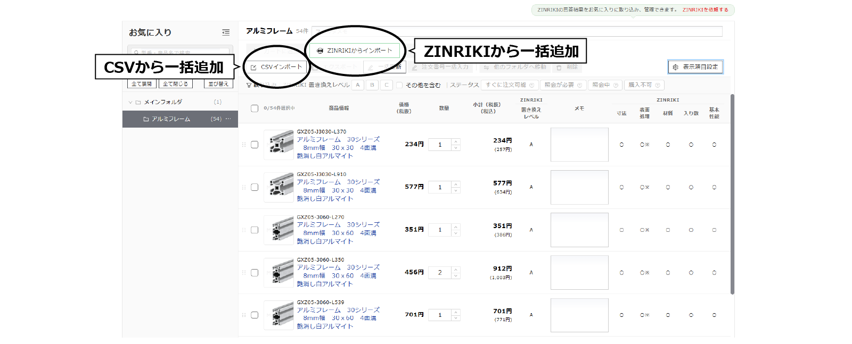Filter by status 照会中

[x=605, y=85]
